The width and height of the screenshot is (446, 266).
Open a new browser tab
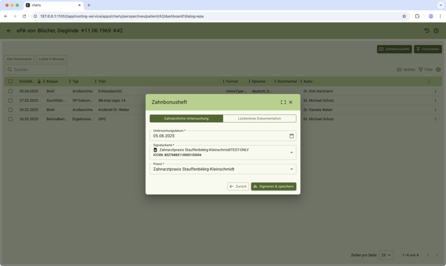click(x=89, y=5)
